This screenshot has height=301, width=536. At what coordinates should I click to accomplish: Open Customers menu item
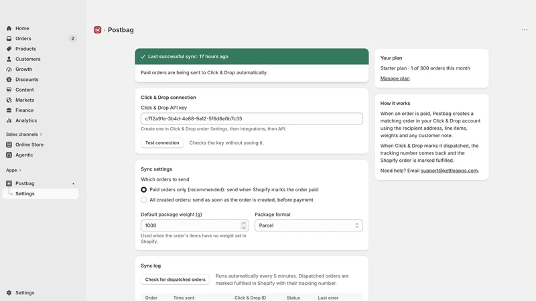[27, 59]
